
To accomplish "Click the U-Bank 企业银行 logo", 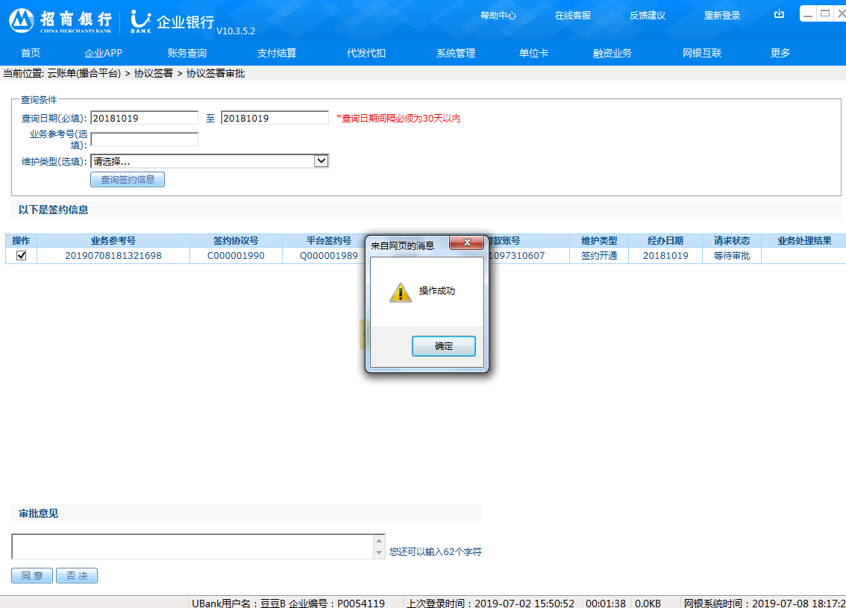I will (x=172, y=21).
